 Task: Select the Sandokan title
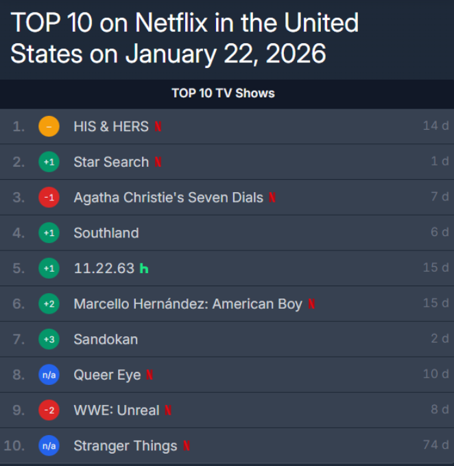pos(106,340)
